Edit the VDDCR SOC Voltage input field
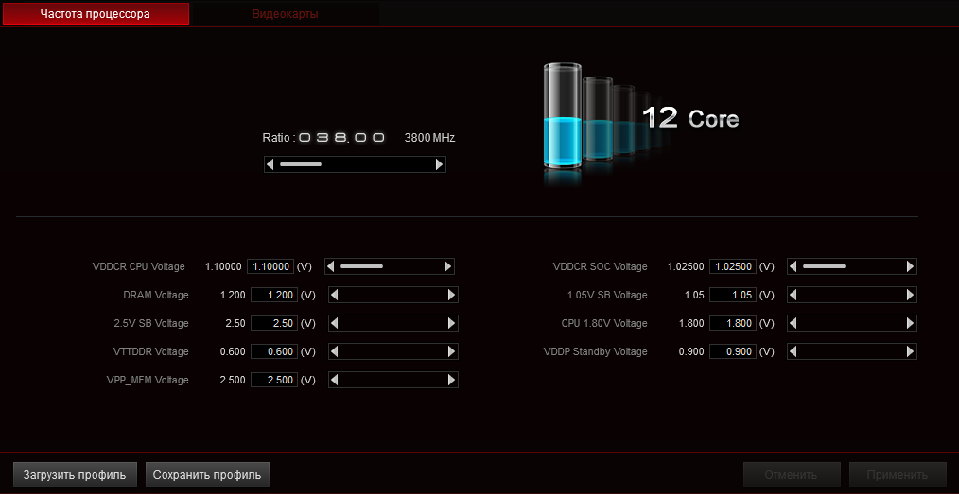The image size is (959, 494). point(733,266)
